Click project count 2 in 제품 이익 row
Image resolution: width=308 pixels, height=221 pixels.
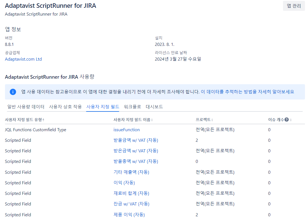click(197, 215)
